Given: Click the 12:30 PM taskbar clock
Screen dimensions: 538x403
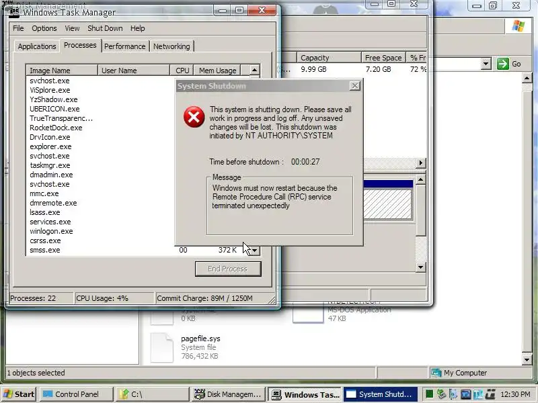Looking at the screenshot, I should (x=515, y=394).
